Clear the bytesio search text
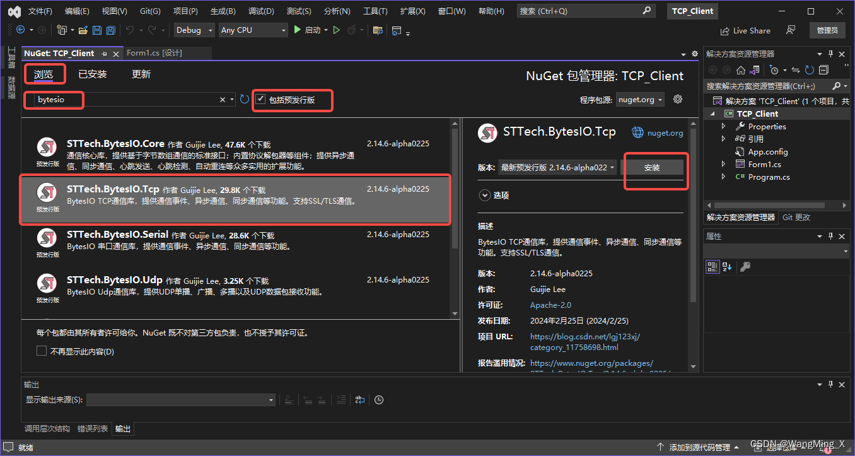The image size is (855, 456). 223,100
